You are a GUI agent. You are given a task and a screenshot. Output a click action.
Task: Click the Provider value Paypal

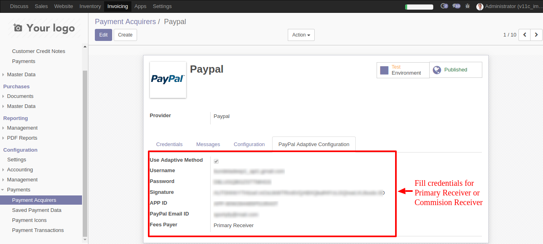coord(221,116)
